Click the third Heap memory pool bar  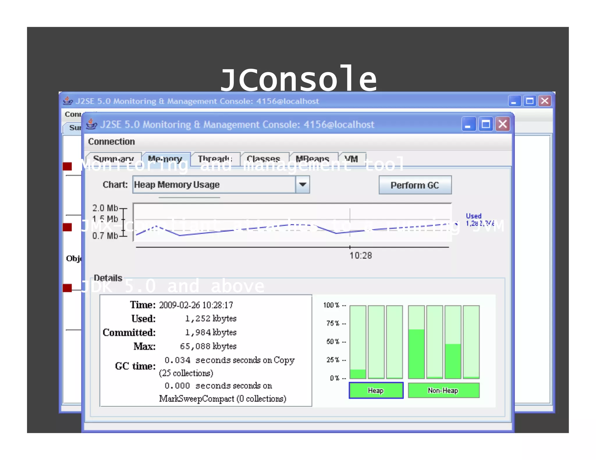pyautogui.click(x=395, y=342)
